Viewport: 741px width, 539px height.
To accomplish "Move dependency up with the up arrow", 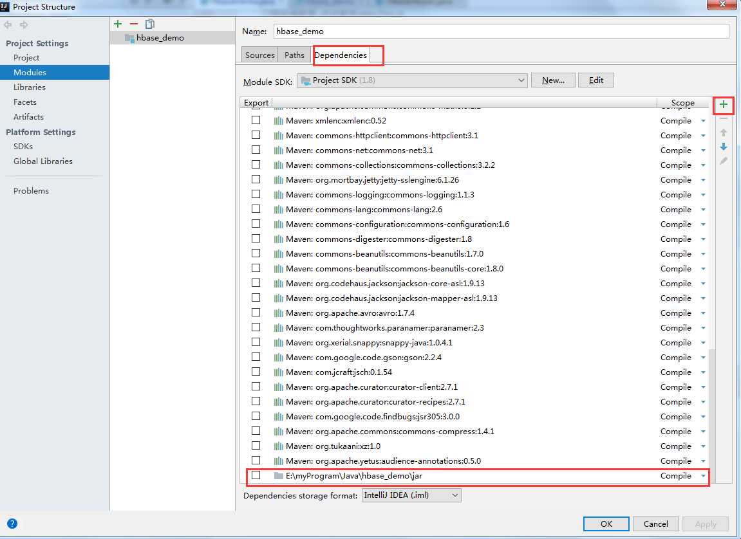I will [x=723, y=132].
